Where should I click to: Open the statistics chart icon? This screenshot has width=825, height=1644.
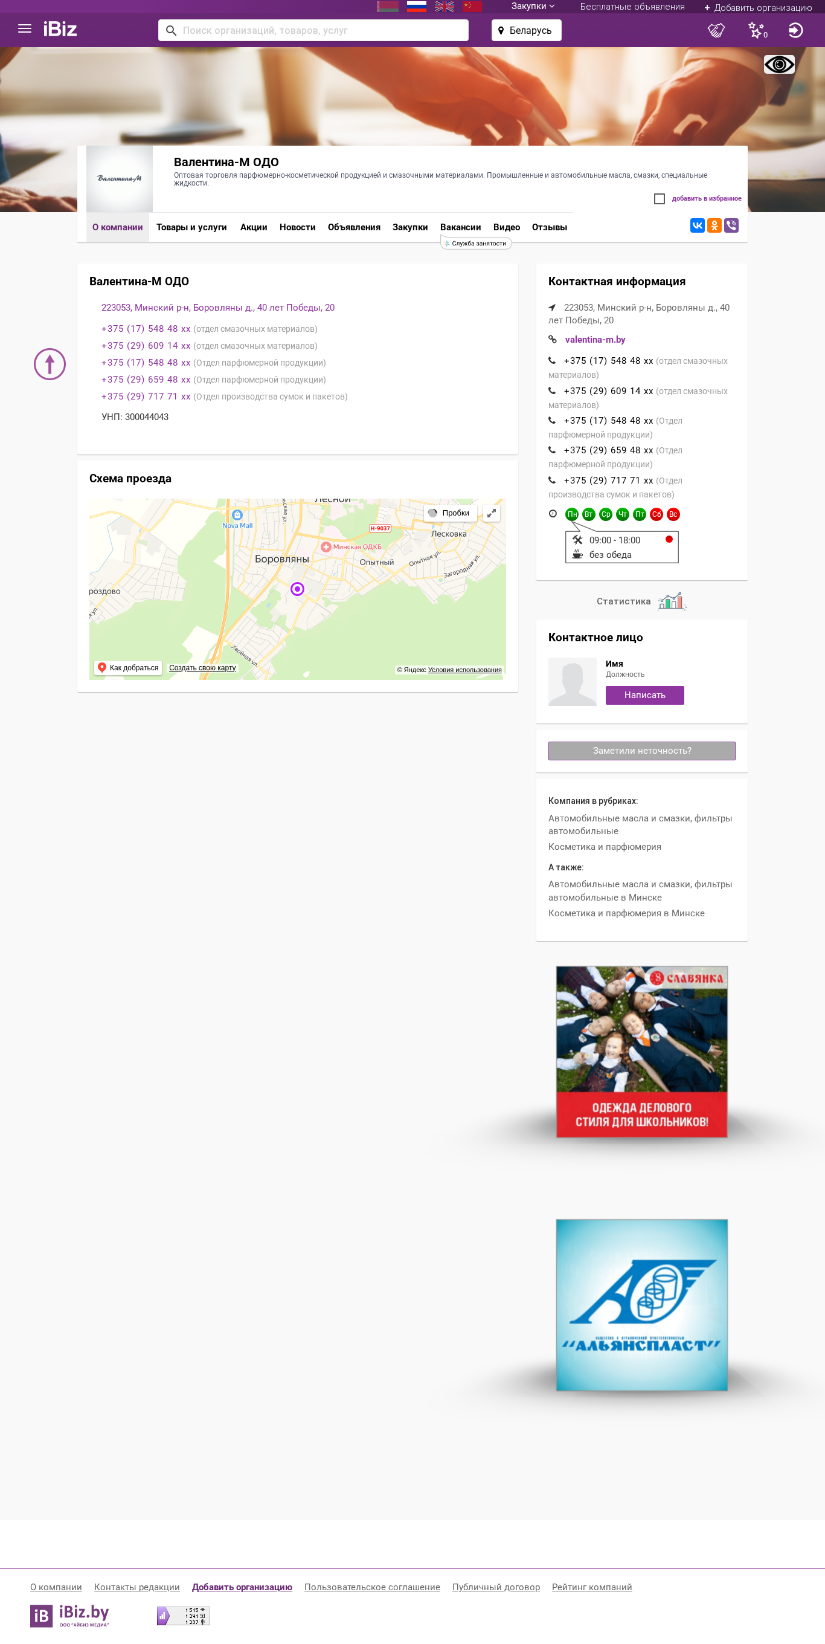[672, 601]
